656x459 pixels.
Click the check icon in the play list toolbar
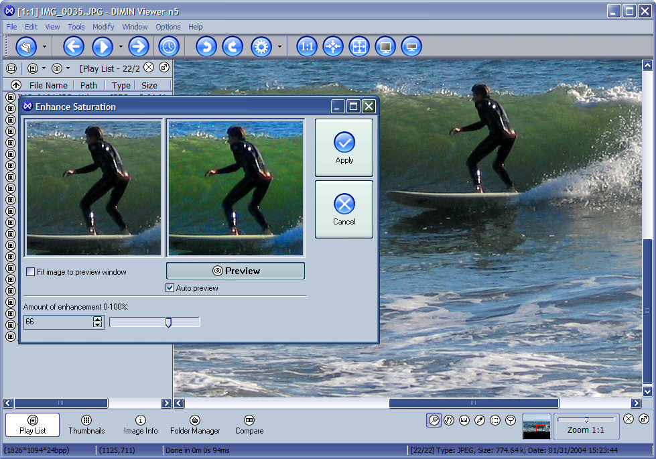coord(11,68)
